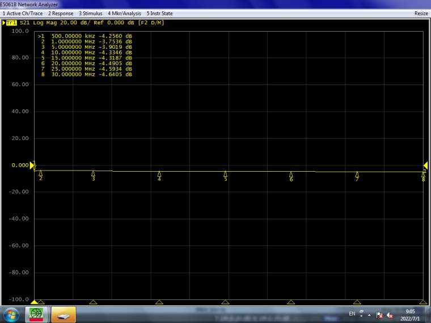
Task: Click the 30 MHz marker 8 readout
Action: pos(85,74)
